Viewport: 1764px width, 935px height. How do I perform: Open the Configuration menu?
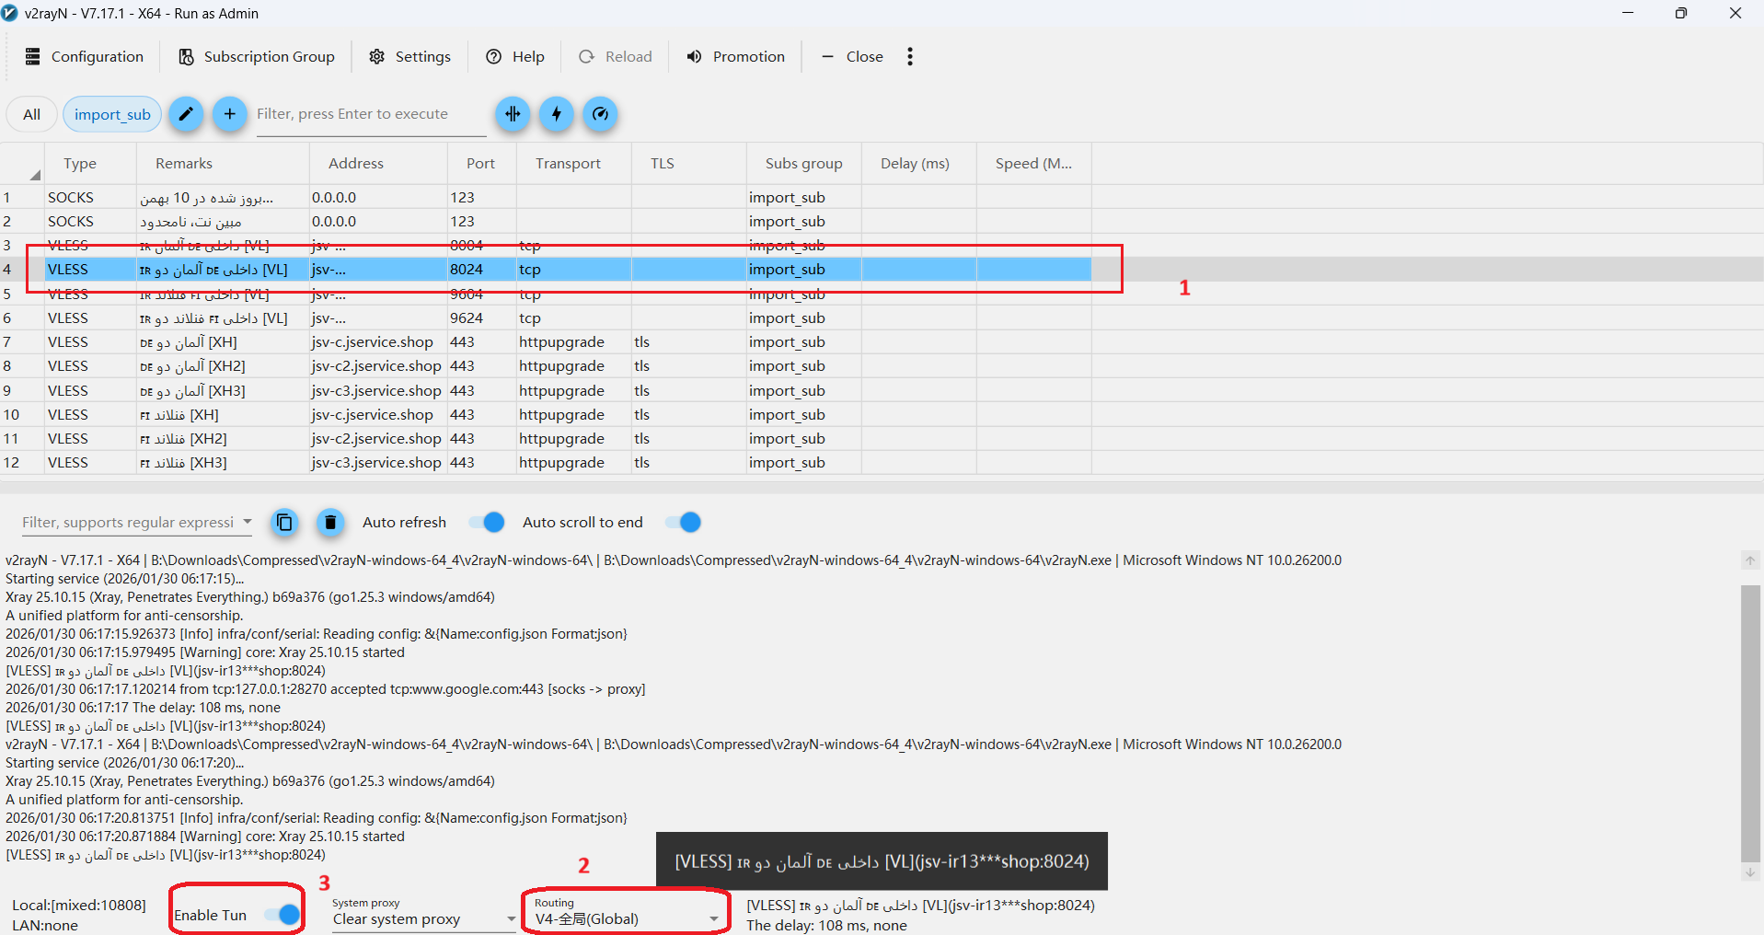[85, 57]
